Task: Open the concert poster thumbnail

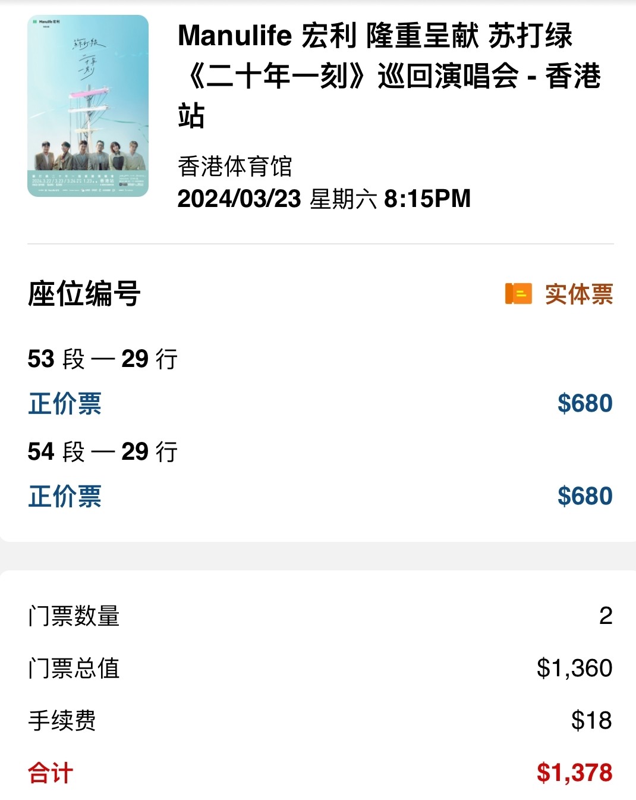Action: 88,106
